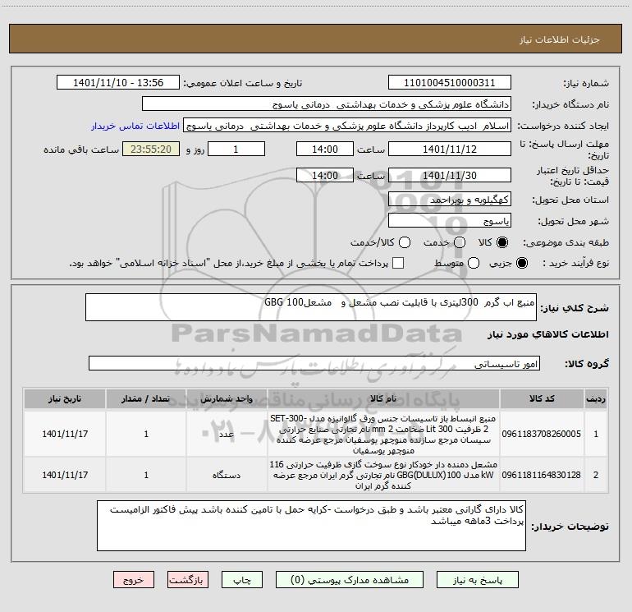Viewport: 632px width, 612px height.
Task: Open the buyer contact info link
Action: click(135, 126)
